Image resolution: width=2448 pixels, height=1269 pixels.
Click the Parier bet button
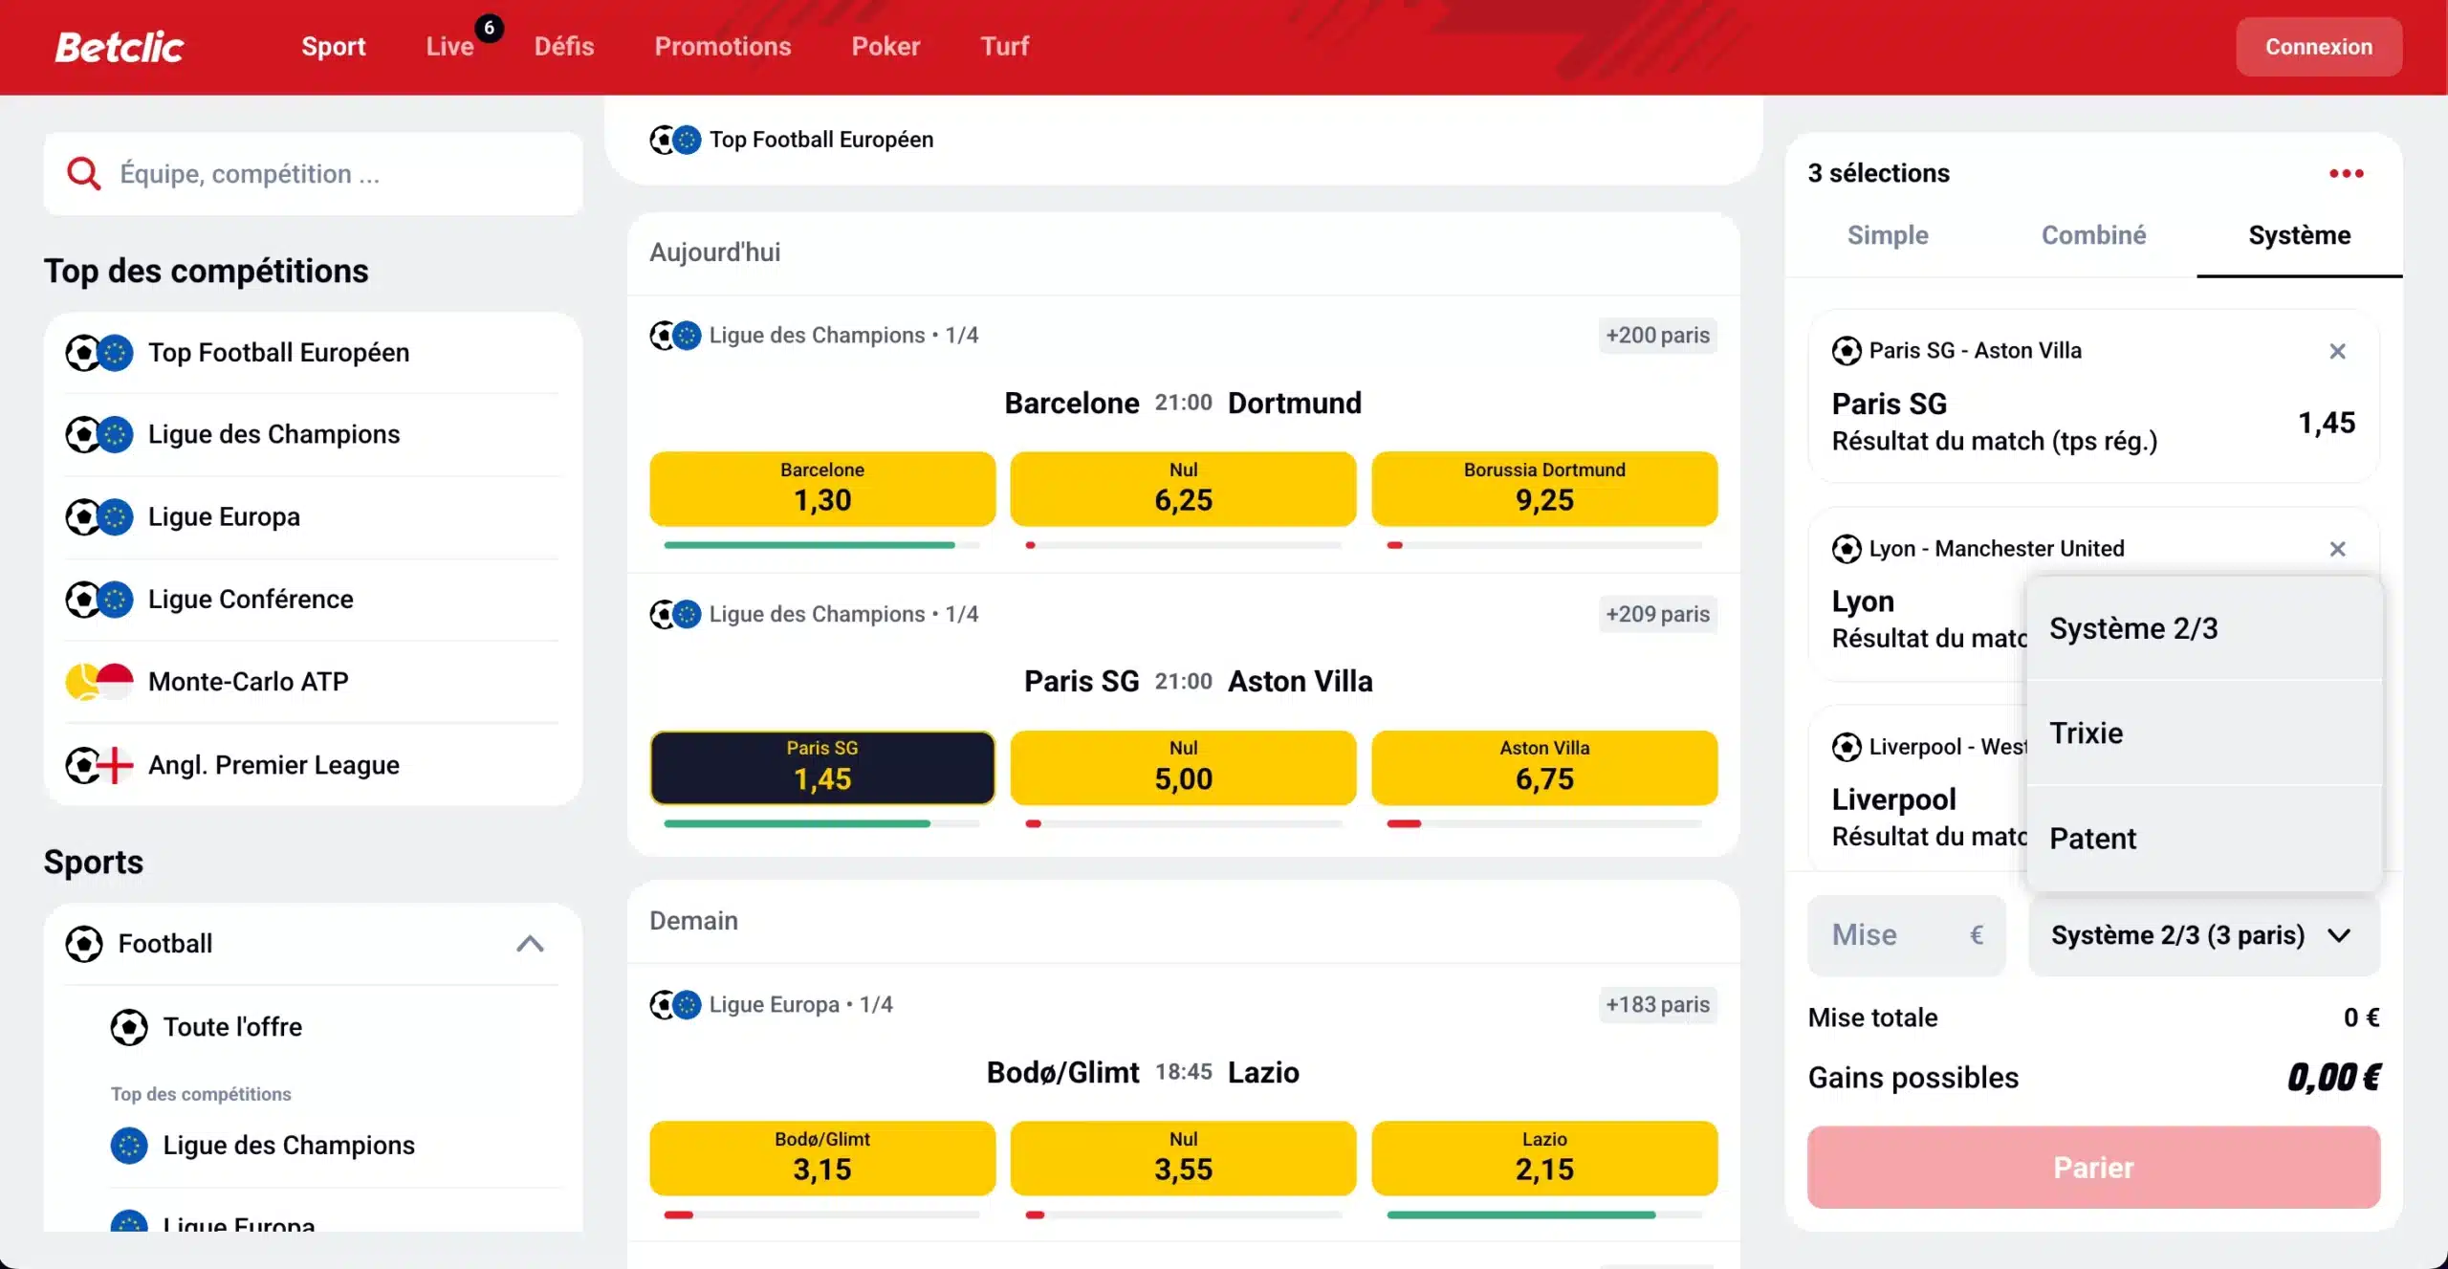click(x=2093, y=1168)
